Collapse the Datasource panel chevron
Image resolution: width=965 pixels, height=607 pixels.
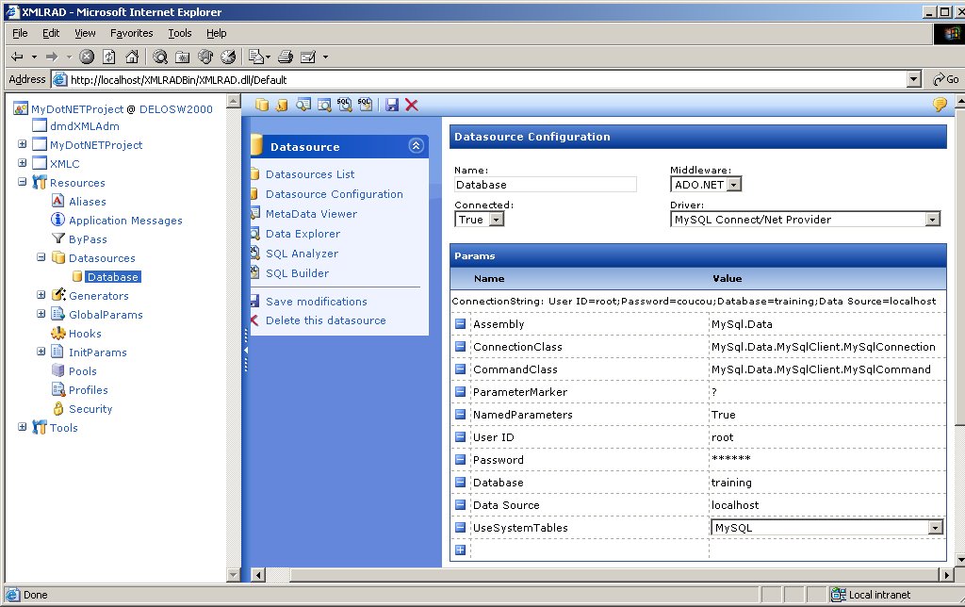click(x=416, y=146)
